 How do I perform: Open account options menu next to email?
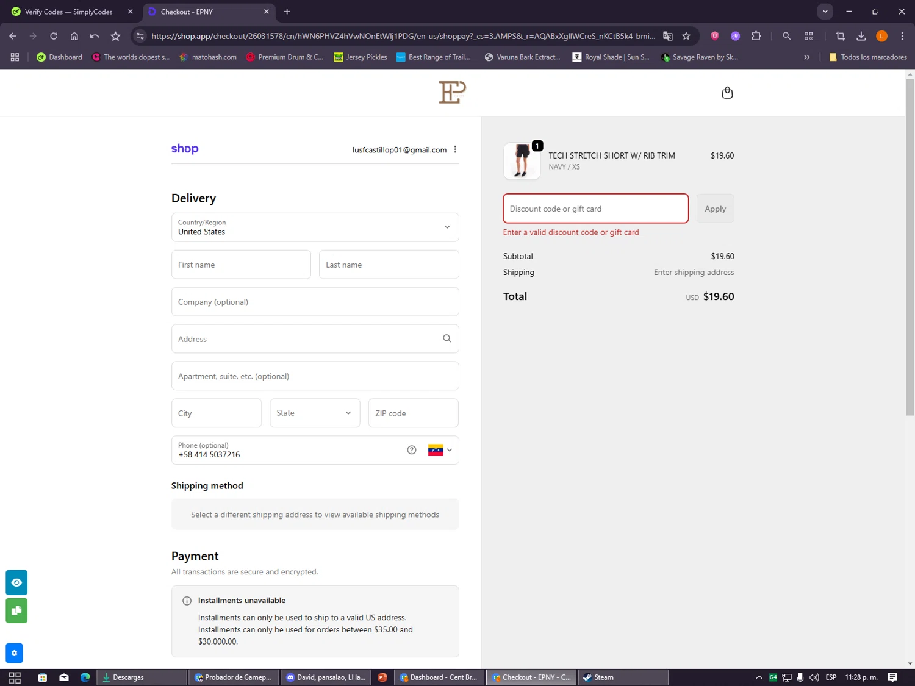pos(455,149)
